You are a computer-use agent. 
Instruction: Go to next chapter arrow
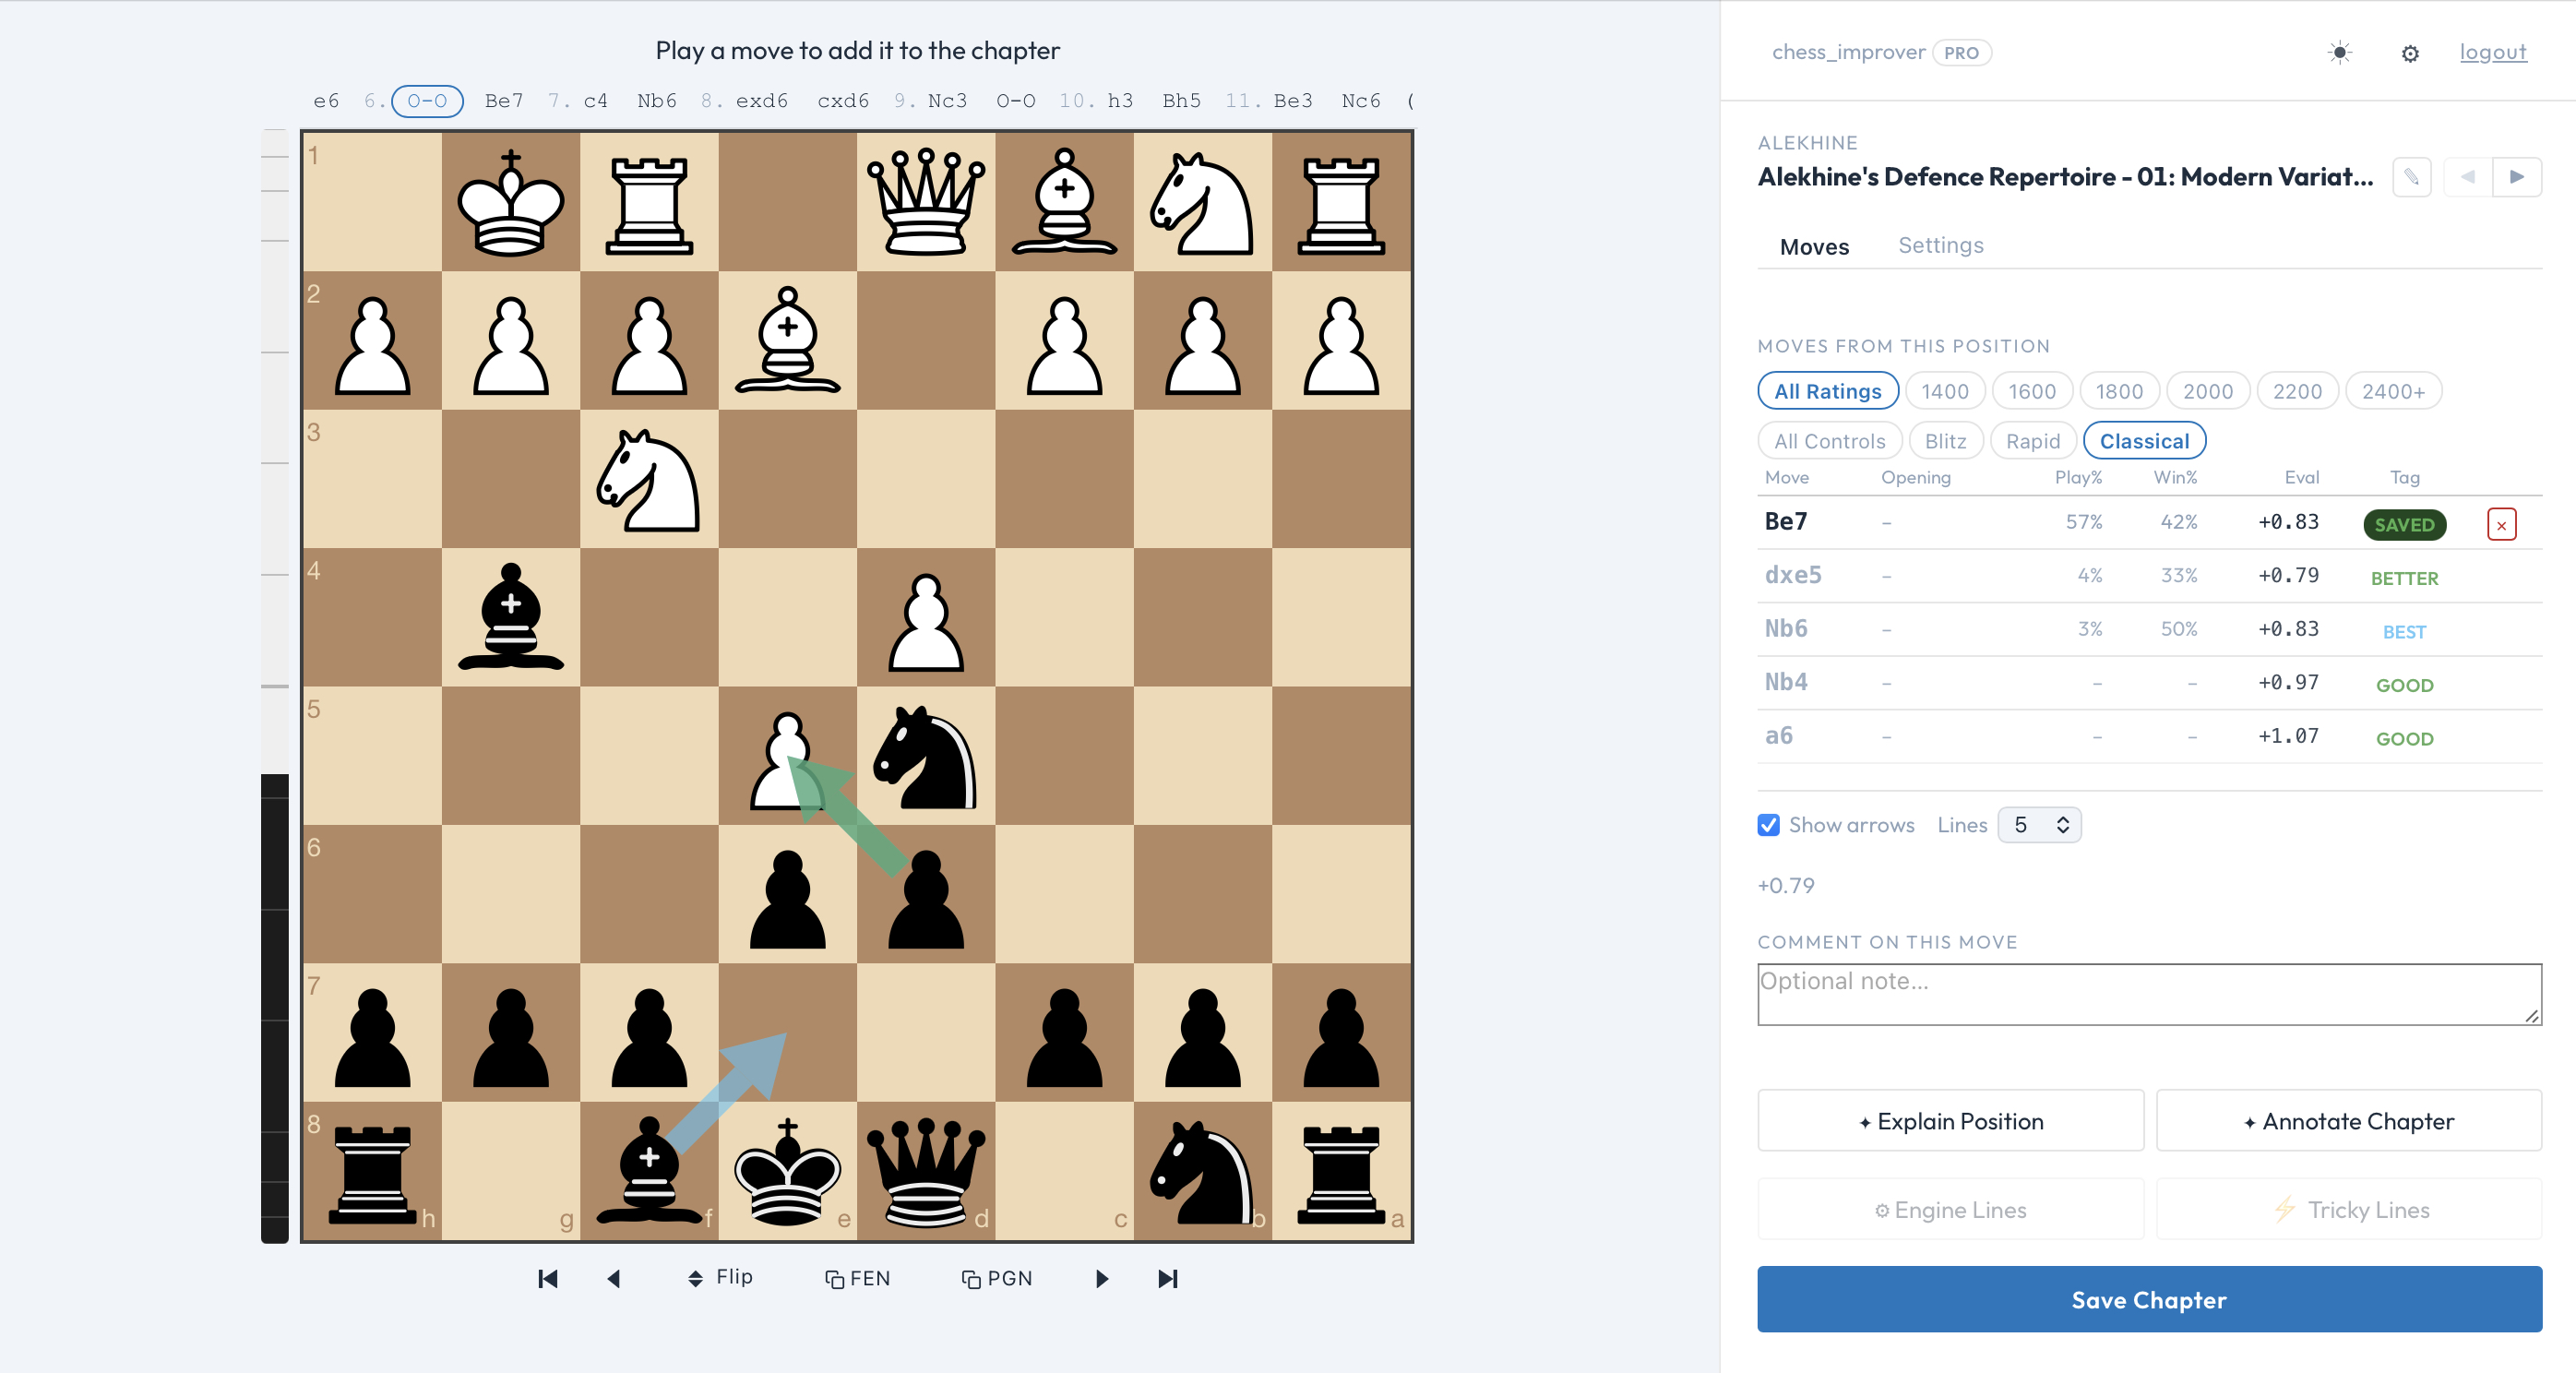pos(2517,177)
